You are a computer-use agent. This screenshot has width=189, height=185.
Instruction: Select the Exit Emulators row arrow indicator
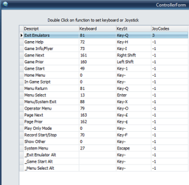point(22,35)
